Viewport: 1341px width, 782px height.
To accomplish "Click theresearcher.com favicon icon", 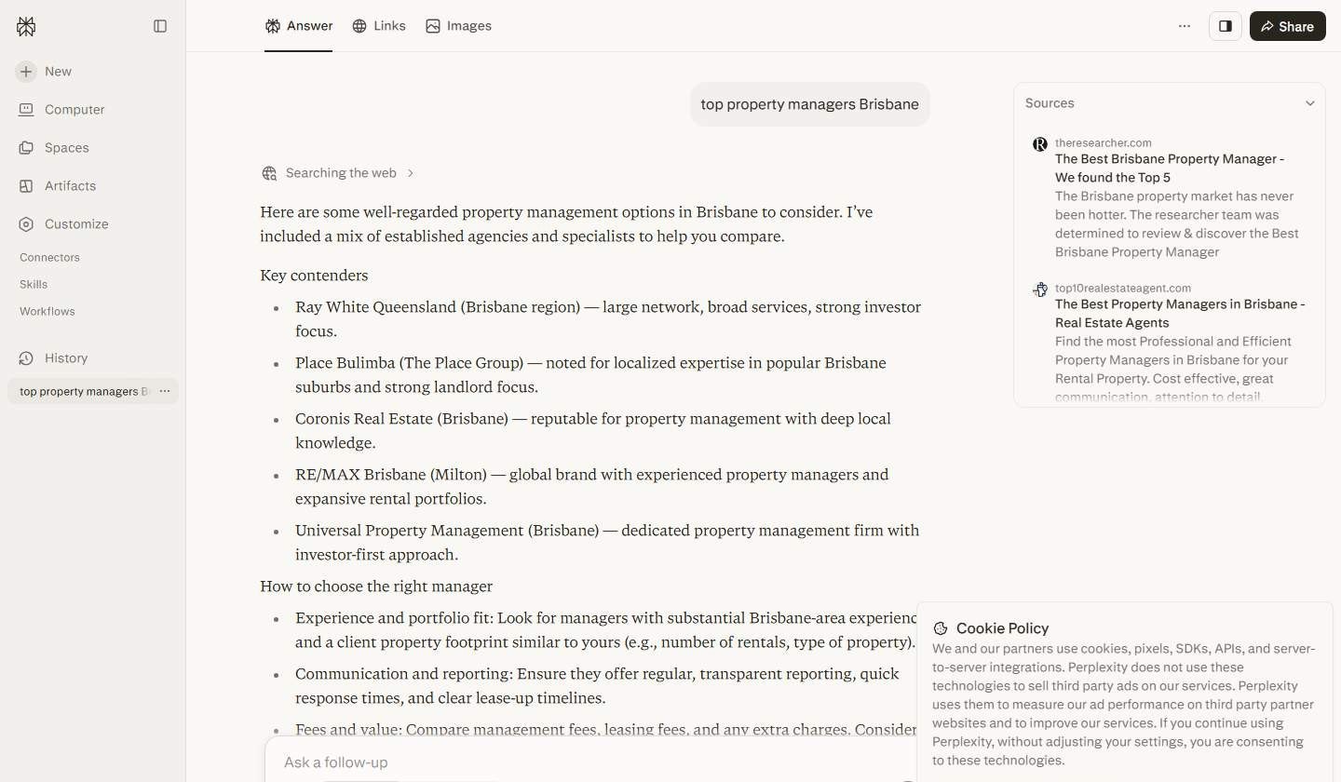I will [x=1039, y=144].
